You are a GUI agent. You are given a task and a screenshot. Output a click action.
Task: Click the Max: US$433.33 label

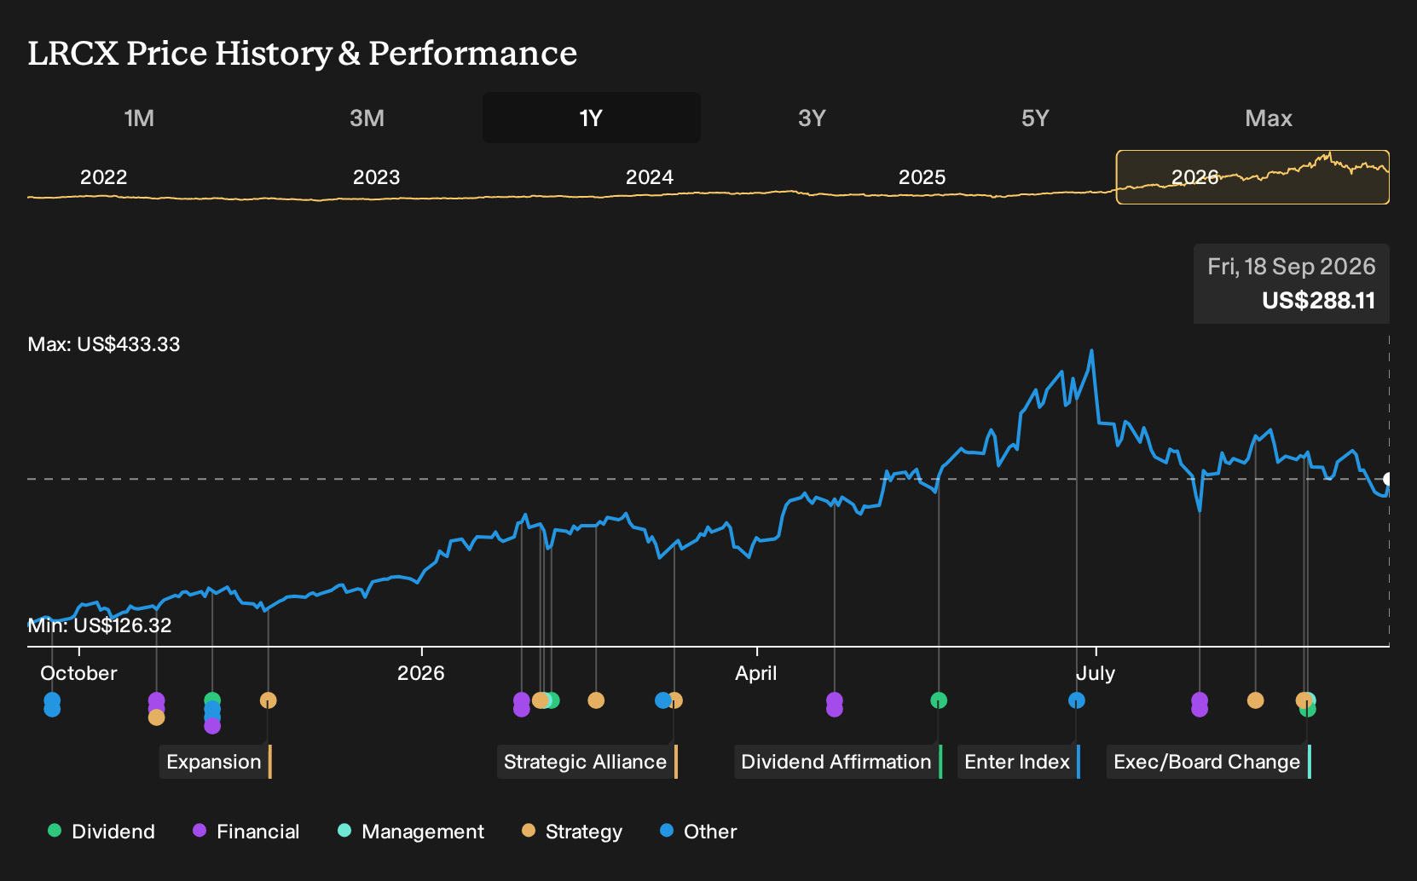pyautogui.click(x=104, y=344)
